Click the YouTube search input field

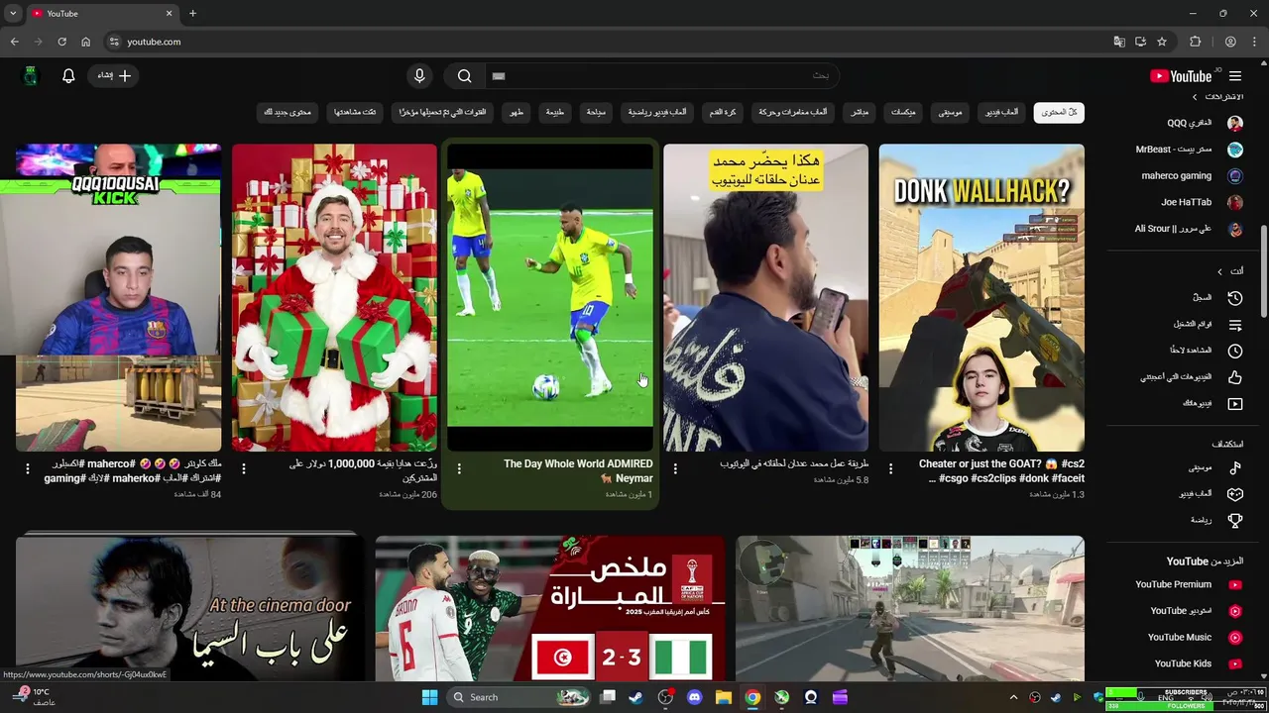pos(661,75)
